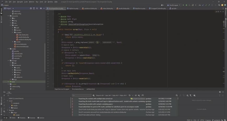Click the locate opened file icon in Project panel
227x121 pixels.
(31, 9)
